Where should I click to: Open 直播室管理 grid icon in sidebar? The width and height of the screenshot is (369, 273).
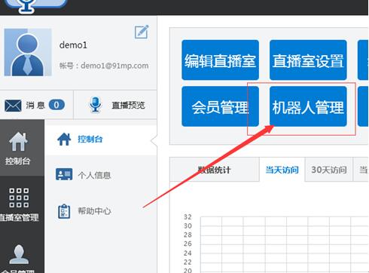point(19,198)
